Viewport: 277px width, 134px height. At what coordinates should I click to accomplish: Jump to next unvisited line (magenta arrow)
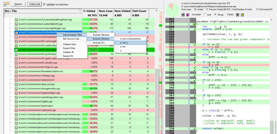[x=188, y=15]
